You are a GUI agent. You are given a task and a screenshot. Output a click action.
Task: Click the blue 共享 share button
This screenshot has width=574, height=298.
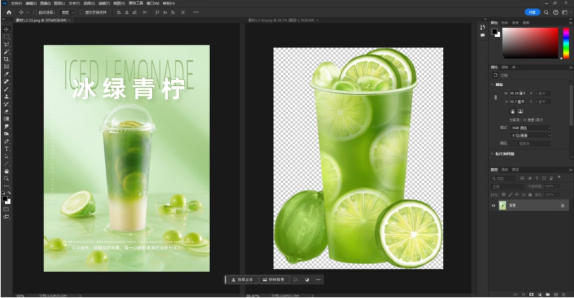tap(532, 12)
